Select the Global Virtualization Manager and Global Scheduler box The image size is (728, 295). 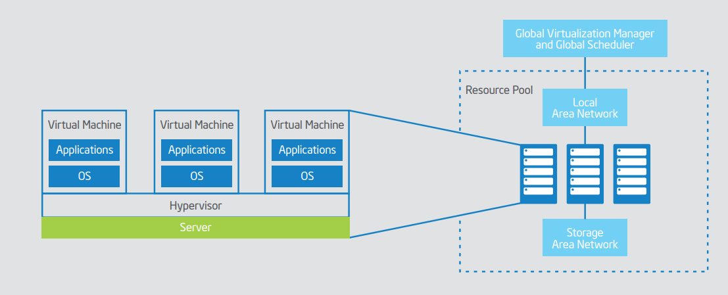click(x=585, y=39)
